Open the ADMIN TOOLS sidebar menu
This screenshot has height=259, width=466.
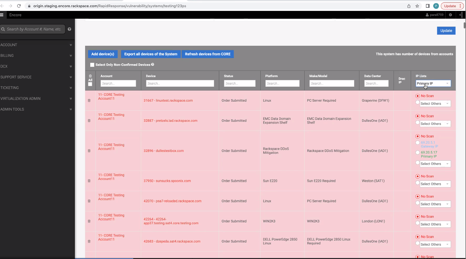[36, 110]
